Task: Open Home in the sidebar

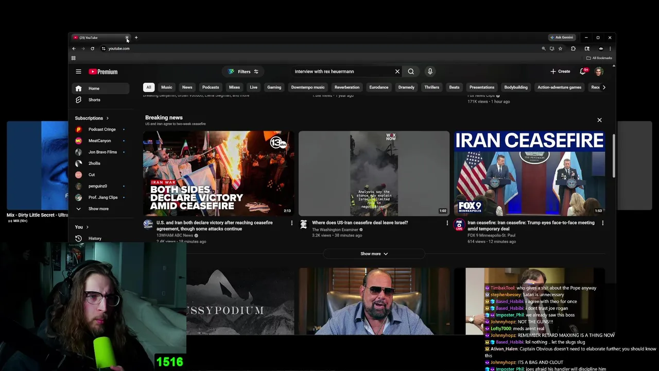Action: pyautogui.click(x=99, y=89)
